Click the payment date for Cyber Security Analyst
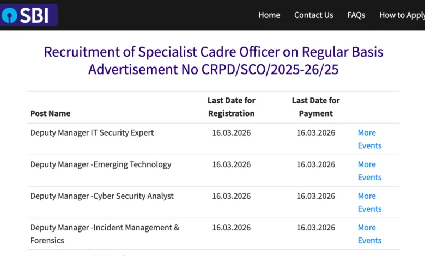425x256 pixels. 315,196
